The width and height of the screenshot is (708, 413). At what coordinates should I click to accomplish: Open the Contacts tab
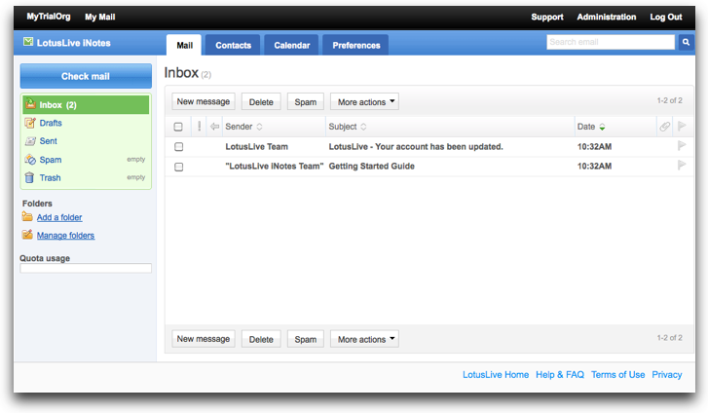point(233,45)
